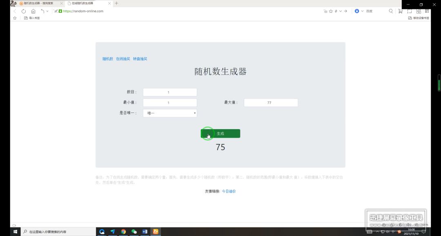Go to the browser home page icon
This screenshot has width=441, height=236.
[x=33, y=11]
